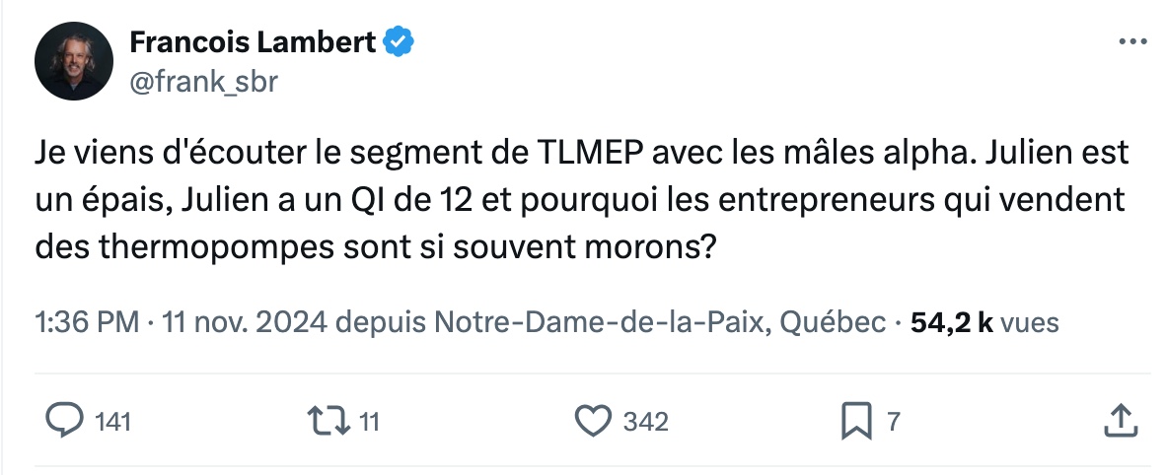1166x475 pixels.
Task: Click the 11 reposts count
Action: click(369, 423)
